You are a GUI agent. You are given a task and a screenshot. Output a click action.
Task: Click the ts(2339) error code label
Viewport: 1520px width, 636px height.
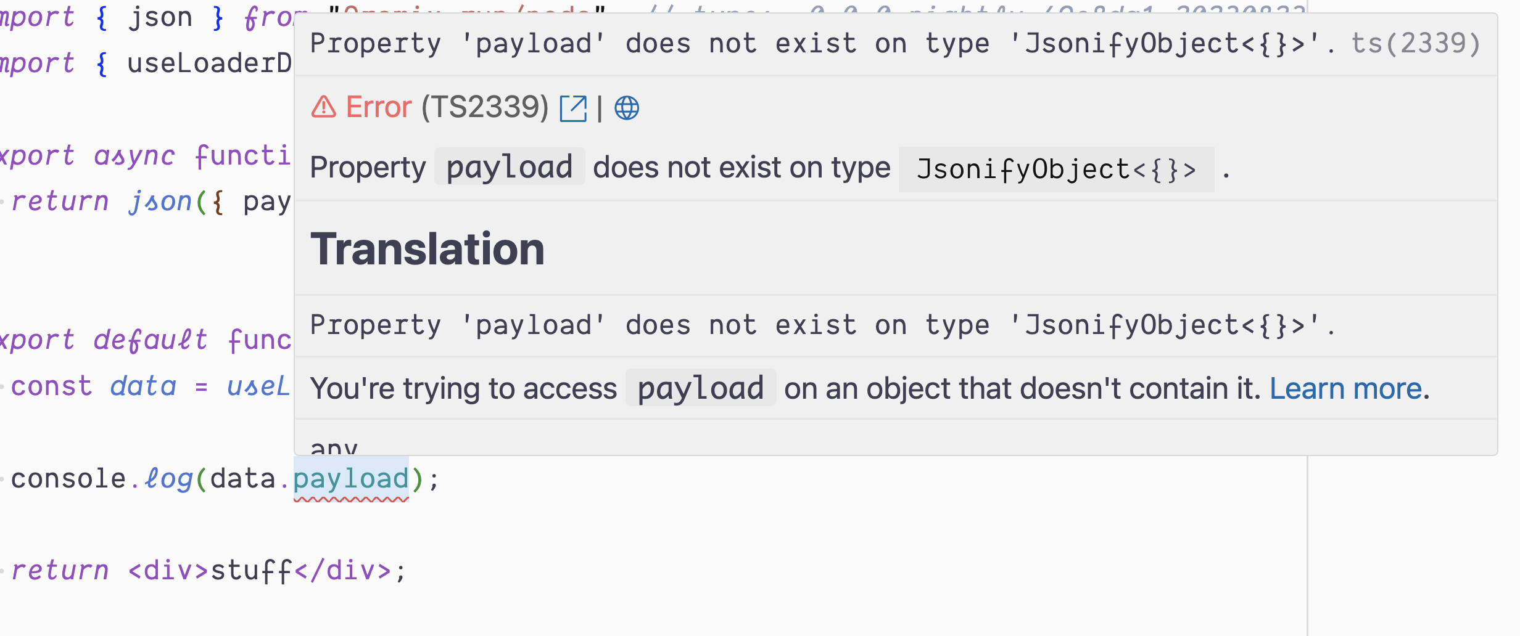coord(1417,43)
